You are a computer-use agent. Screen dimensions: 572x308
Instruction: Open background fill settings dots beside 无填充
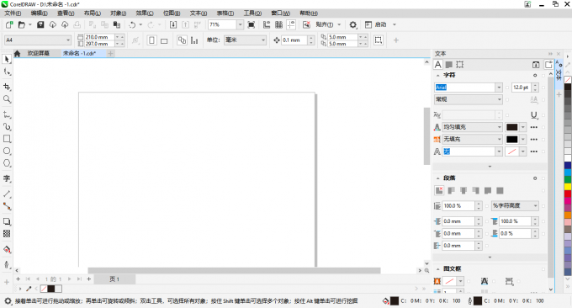click(533, 139)
